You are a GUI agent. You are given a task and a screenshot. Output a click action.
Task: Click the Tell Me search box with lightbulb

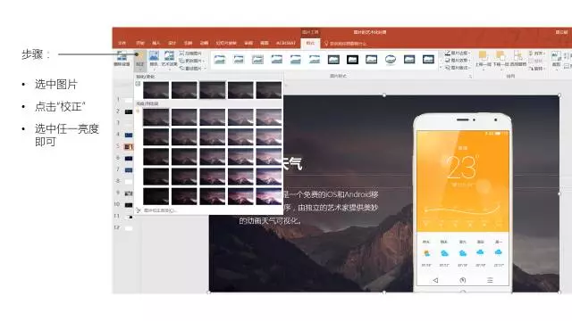coord(346,44)
